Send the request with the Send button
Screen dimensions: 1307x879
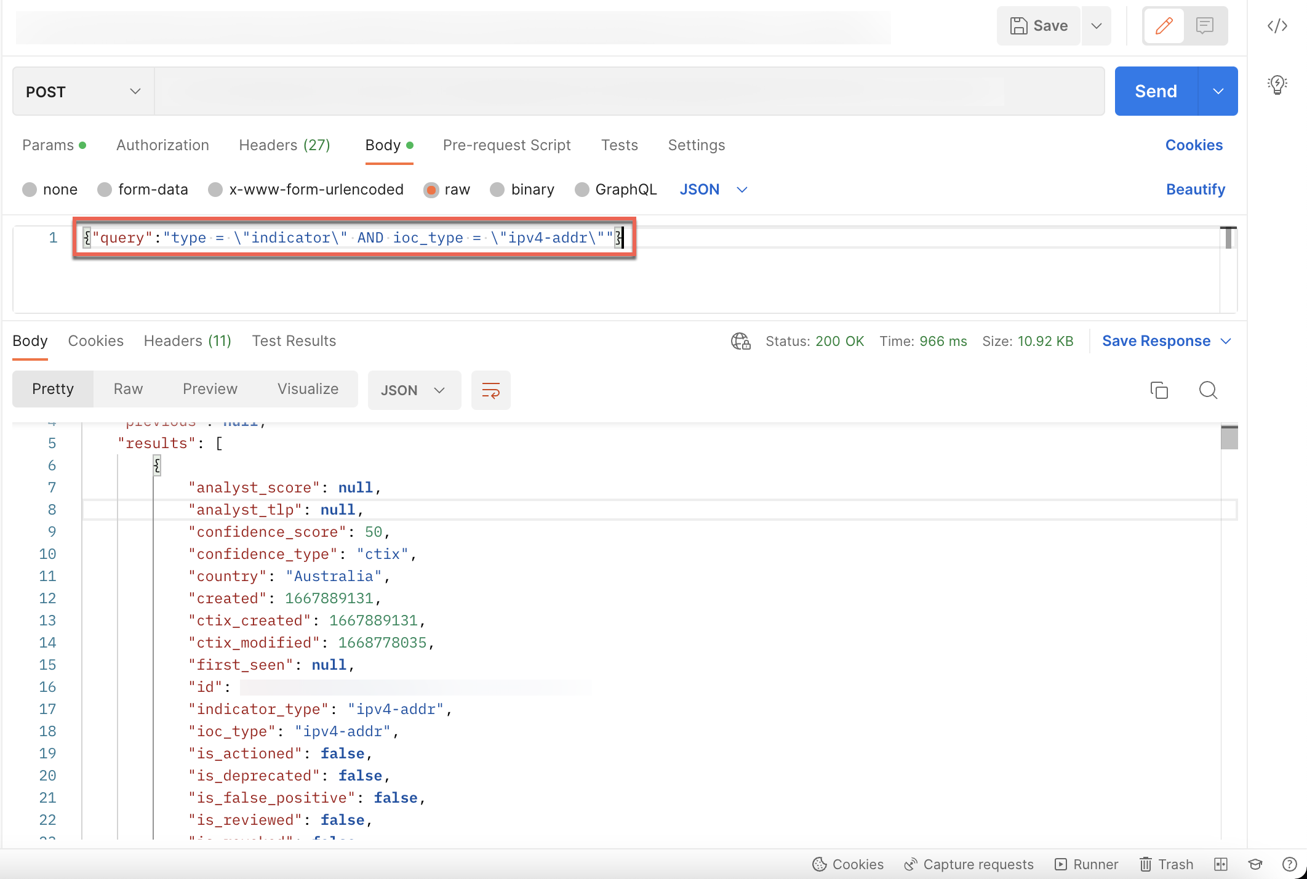coord(1156,91)
